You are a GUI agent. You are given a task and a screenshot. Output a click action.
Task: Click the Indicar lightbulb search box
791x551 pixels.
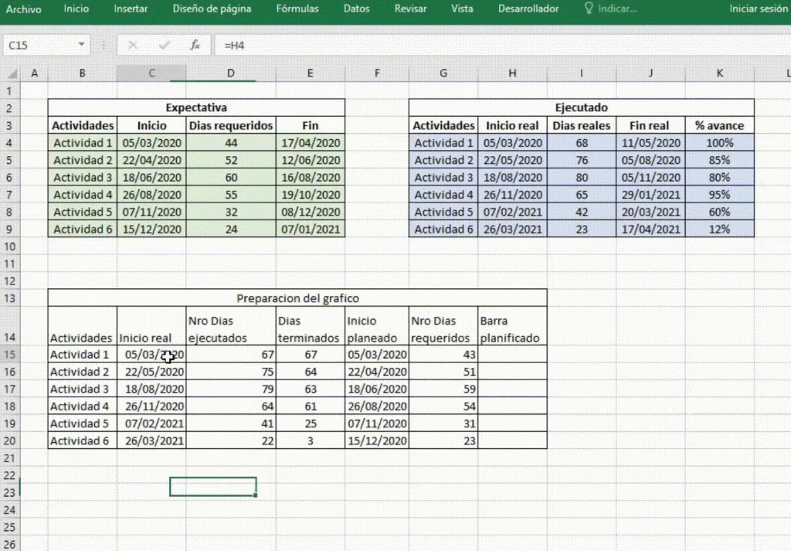point(611,9)
